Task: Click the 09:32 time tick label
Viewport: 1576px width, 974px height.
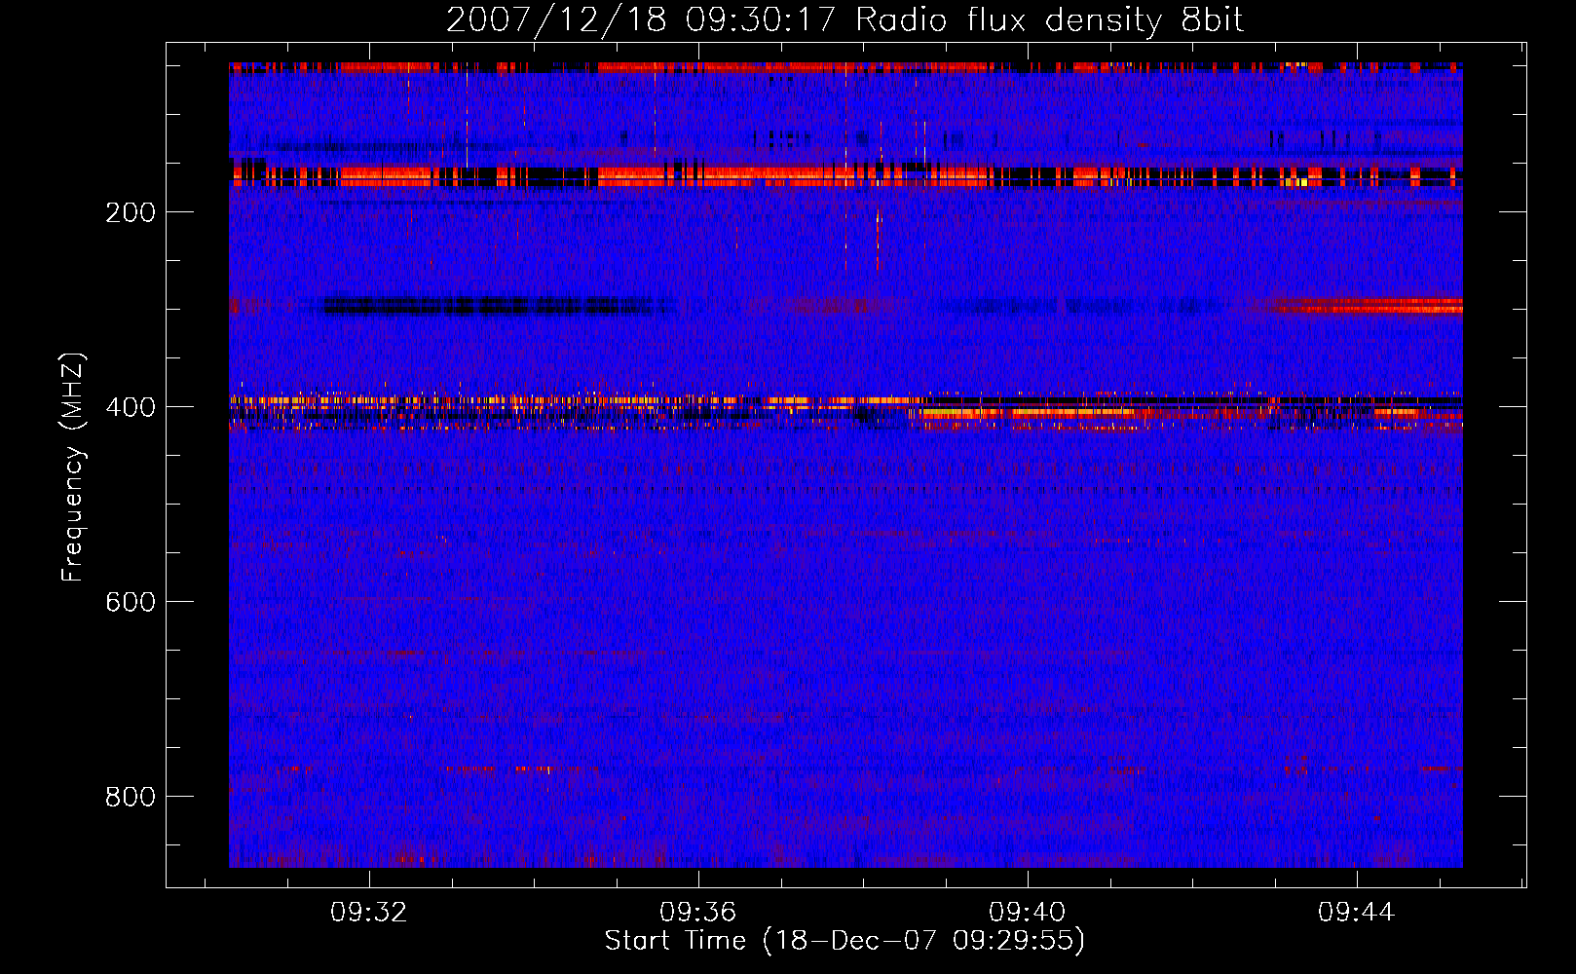Action: (369, 913)
